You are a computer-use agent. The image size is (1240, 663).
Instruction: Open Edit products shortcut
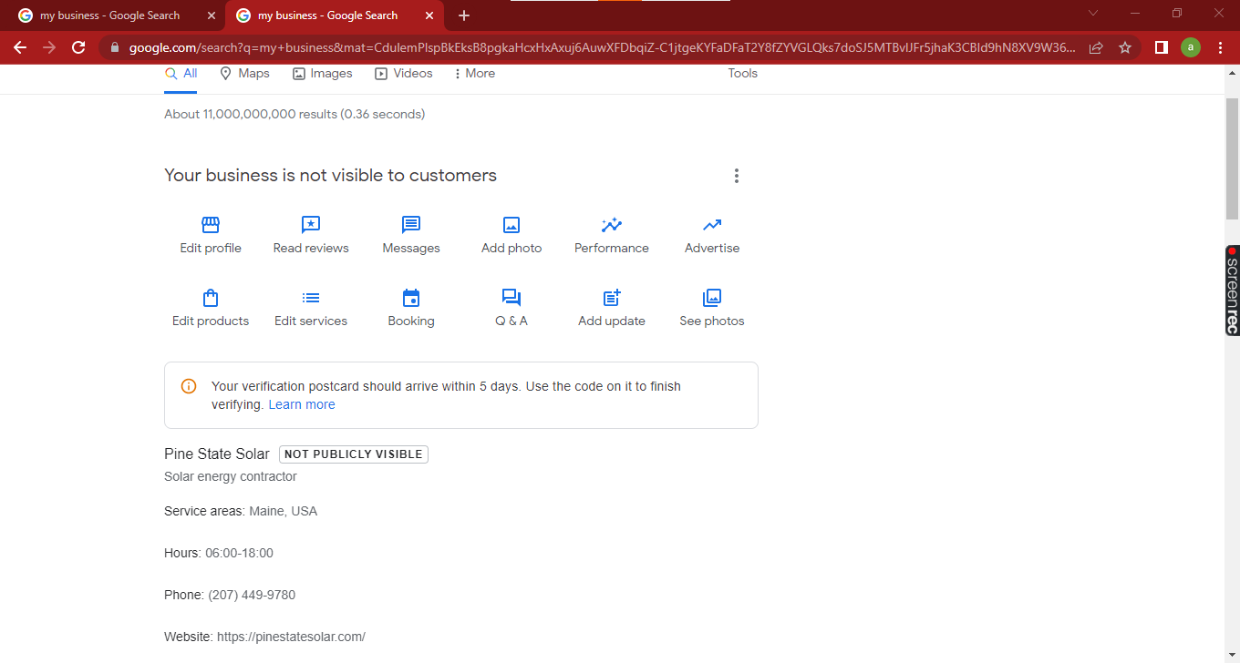click(211, 308)
